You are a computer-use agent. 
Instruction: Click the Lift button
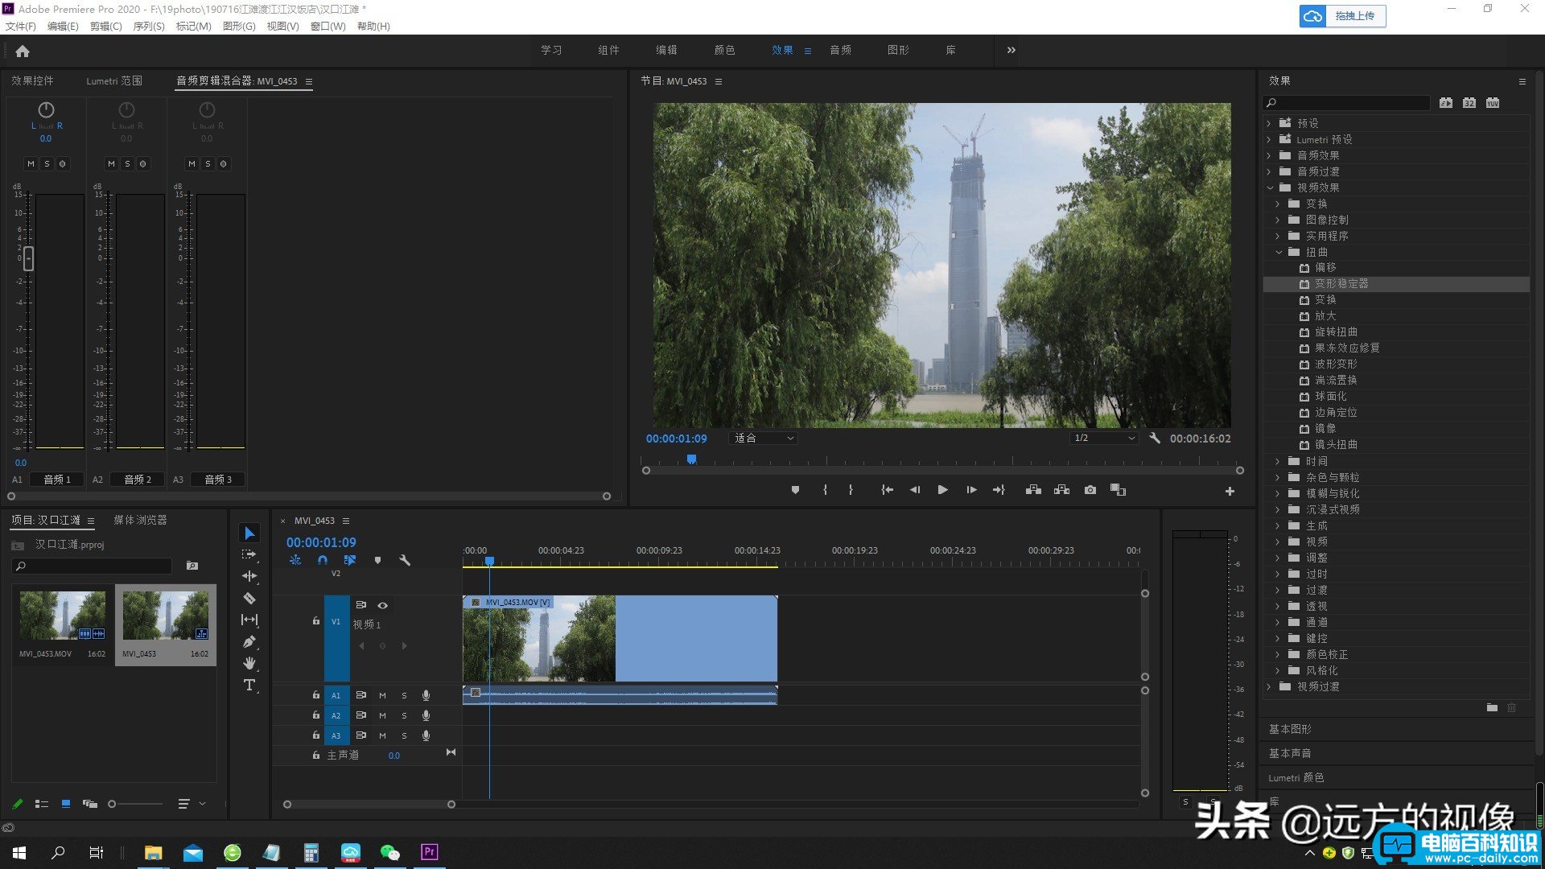click(x=1033, y=490)
